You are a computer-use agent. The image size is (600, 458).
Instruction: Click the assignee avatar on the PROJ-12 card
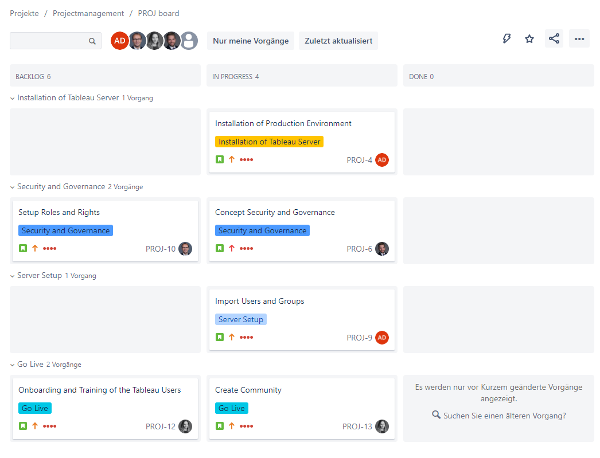(185, 426)
